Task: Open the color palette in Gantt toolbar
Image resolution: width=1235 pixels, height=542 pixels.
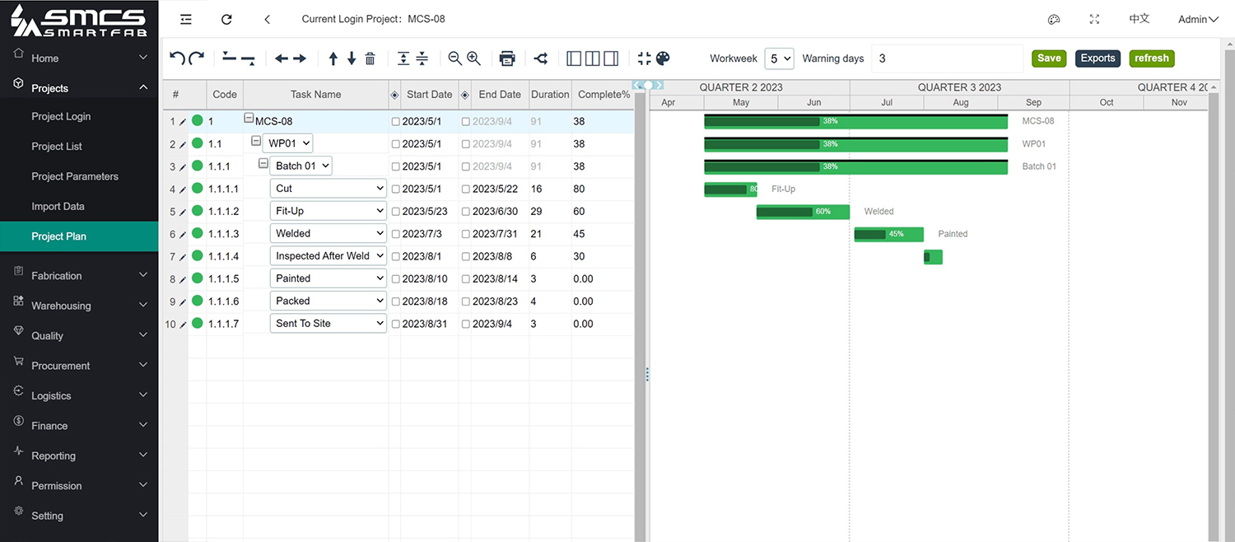Action: tap(663, 58)
